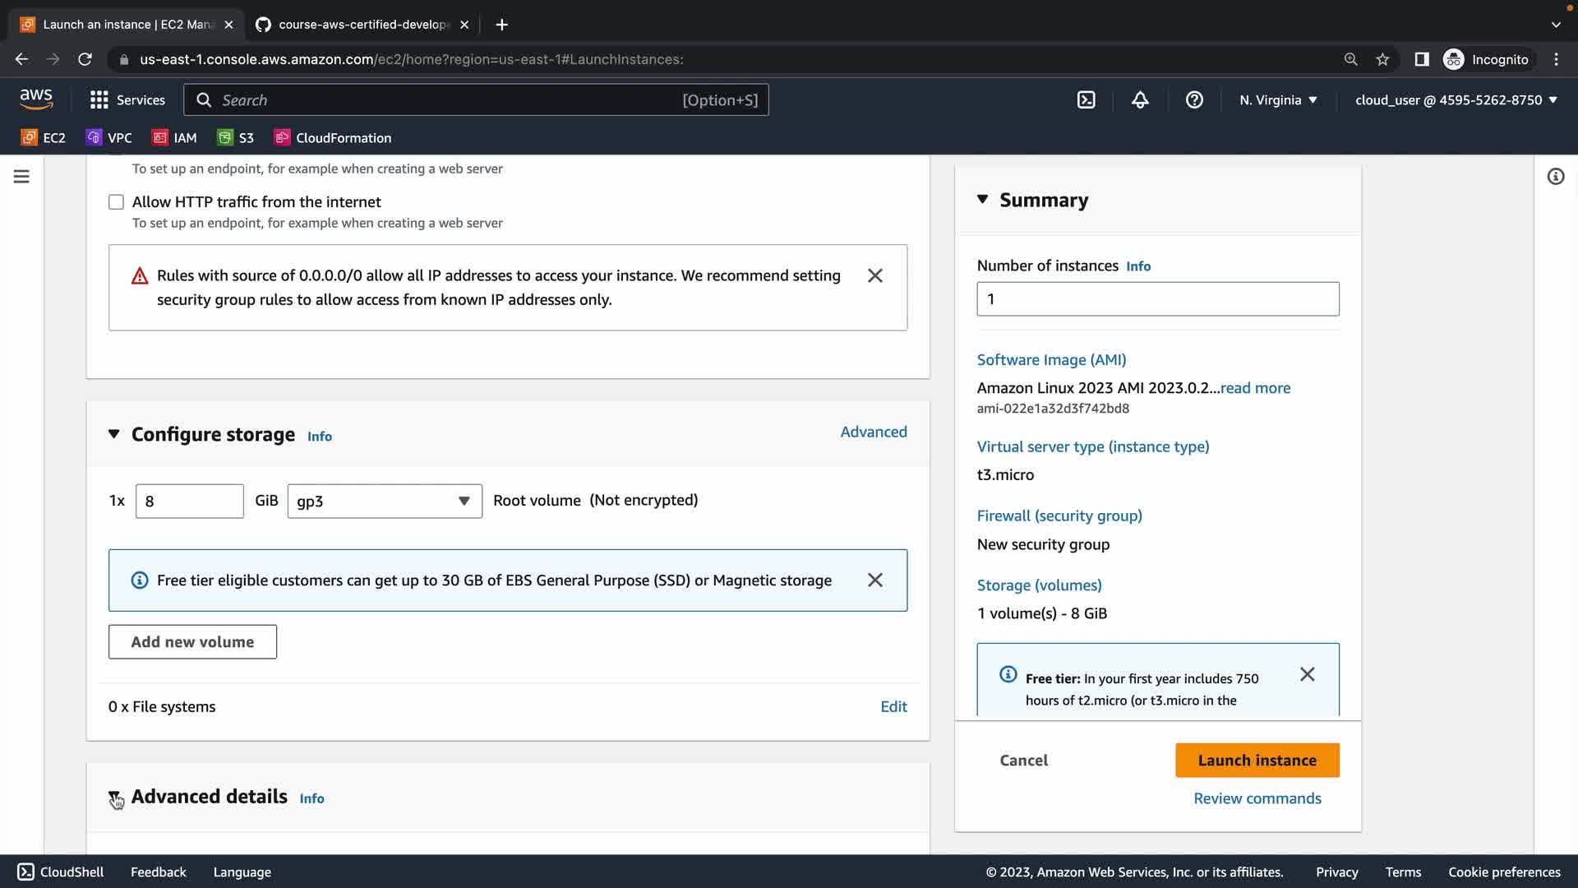Open the S3 shortcut in favorites bar

tap(236, 137)
